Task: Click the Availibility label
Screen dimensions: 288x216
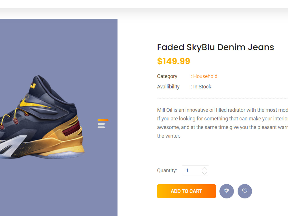Action: point(168,87)
